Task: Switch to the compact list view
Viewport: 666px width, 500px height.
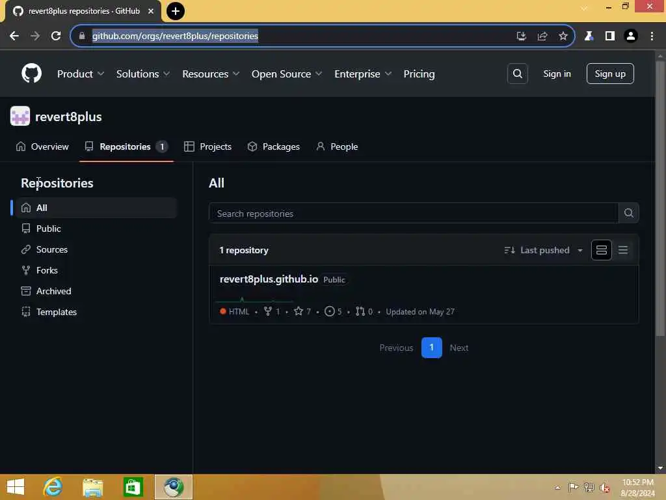Action: [622, 250]
